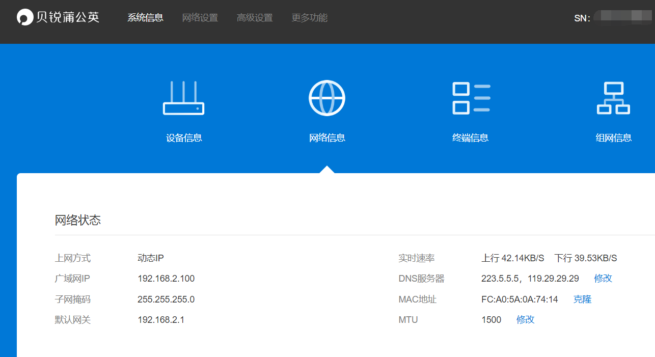Click the 上行 upload speed value
The width and height of the screenshot is (655, 357).
pos(512,258)
